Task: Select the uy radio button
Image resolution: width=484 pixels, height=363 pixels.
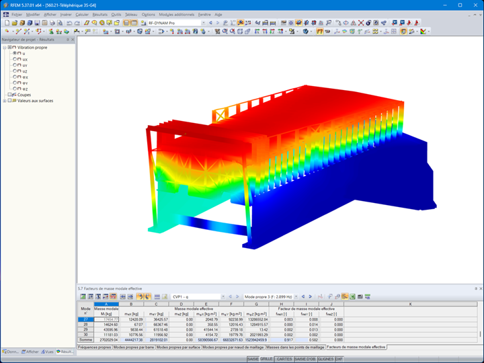Action: (15, 65)
